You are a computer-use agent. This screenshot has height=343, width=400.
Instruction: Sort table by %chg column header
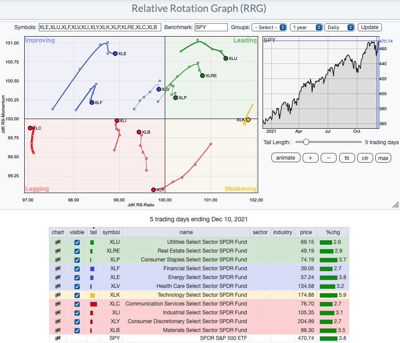point(333,232)
